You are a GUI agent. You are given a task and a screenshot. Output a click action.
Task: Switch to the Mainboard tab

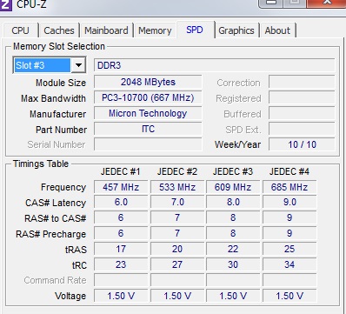(106, 30)
